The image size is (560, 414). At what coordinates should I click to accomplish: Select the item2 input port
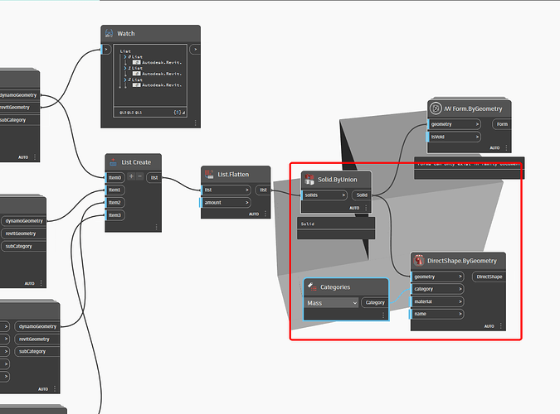pyautogui.click(x=115, y=203)
